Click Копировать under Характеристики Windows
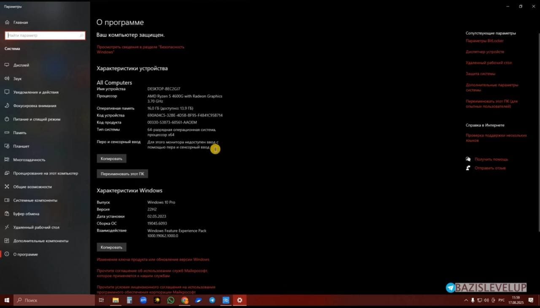 click(111, 247)
